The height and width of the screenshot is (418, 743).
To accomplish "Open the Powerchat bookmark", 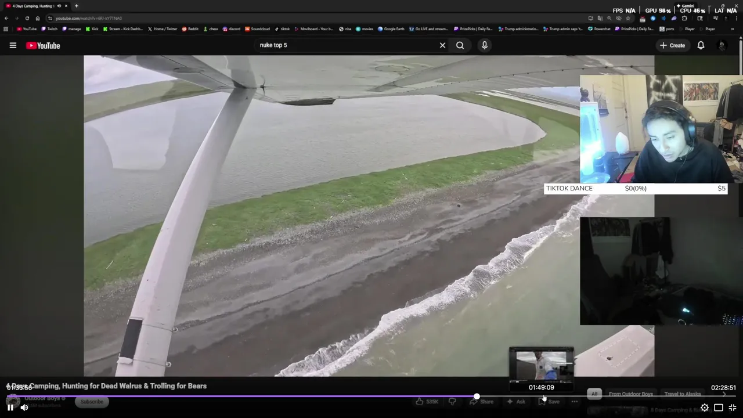I will pyautogui.click(x=600, y=28).
